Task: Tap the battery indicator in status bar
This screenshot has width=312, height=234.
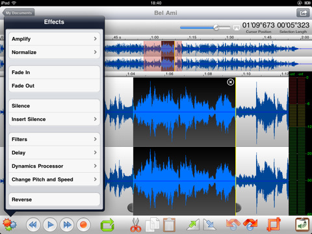Action: (x=307, y=3)
